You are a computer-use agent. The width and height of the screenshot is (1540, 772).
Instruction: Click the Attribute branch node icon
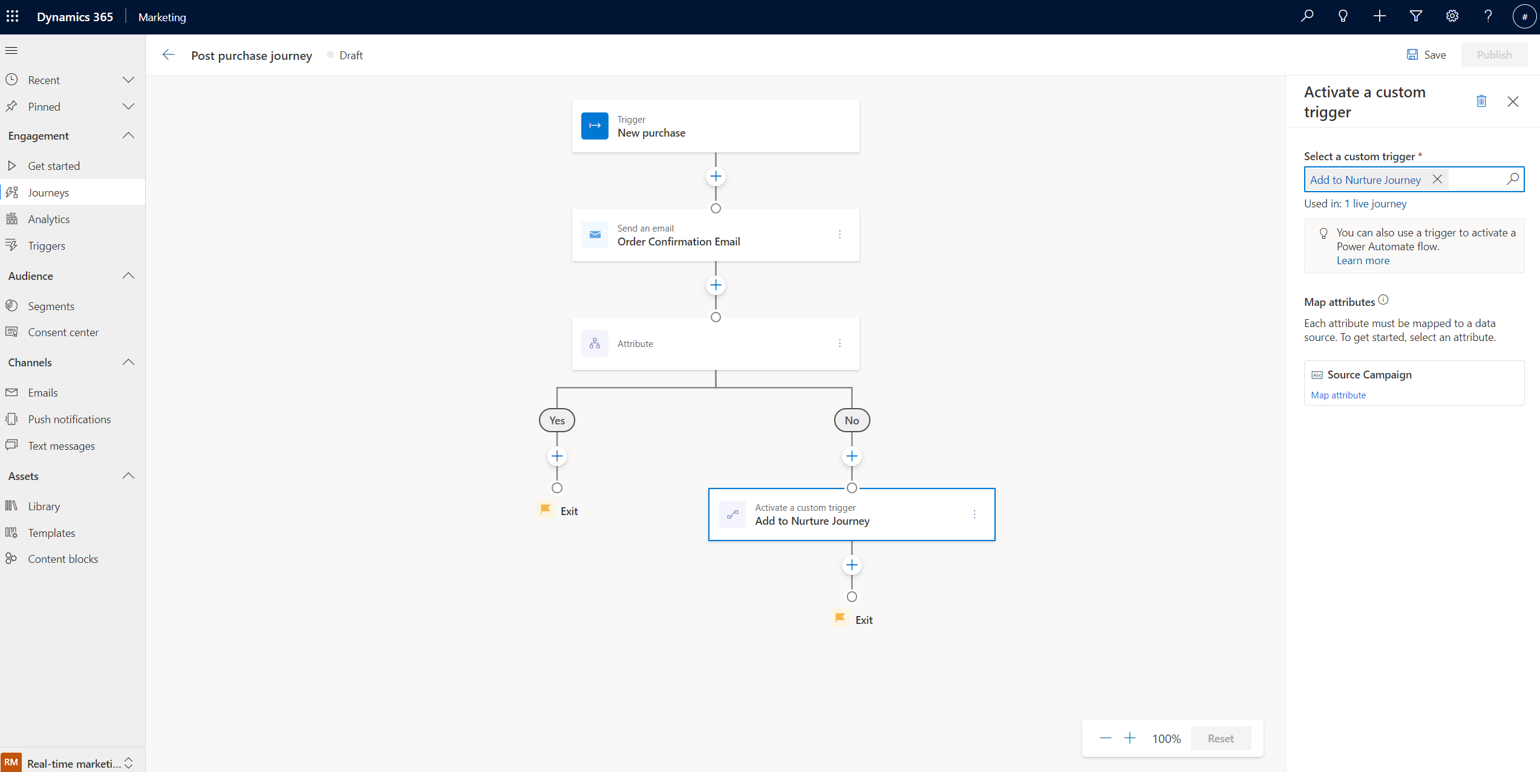(x=595, y=343)
